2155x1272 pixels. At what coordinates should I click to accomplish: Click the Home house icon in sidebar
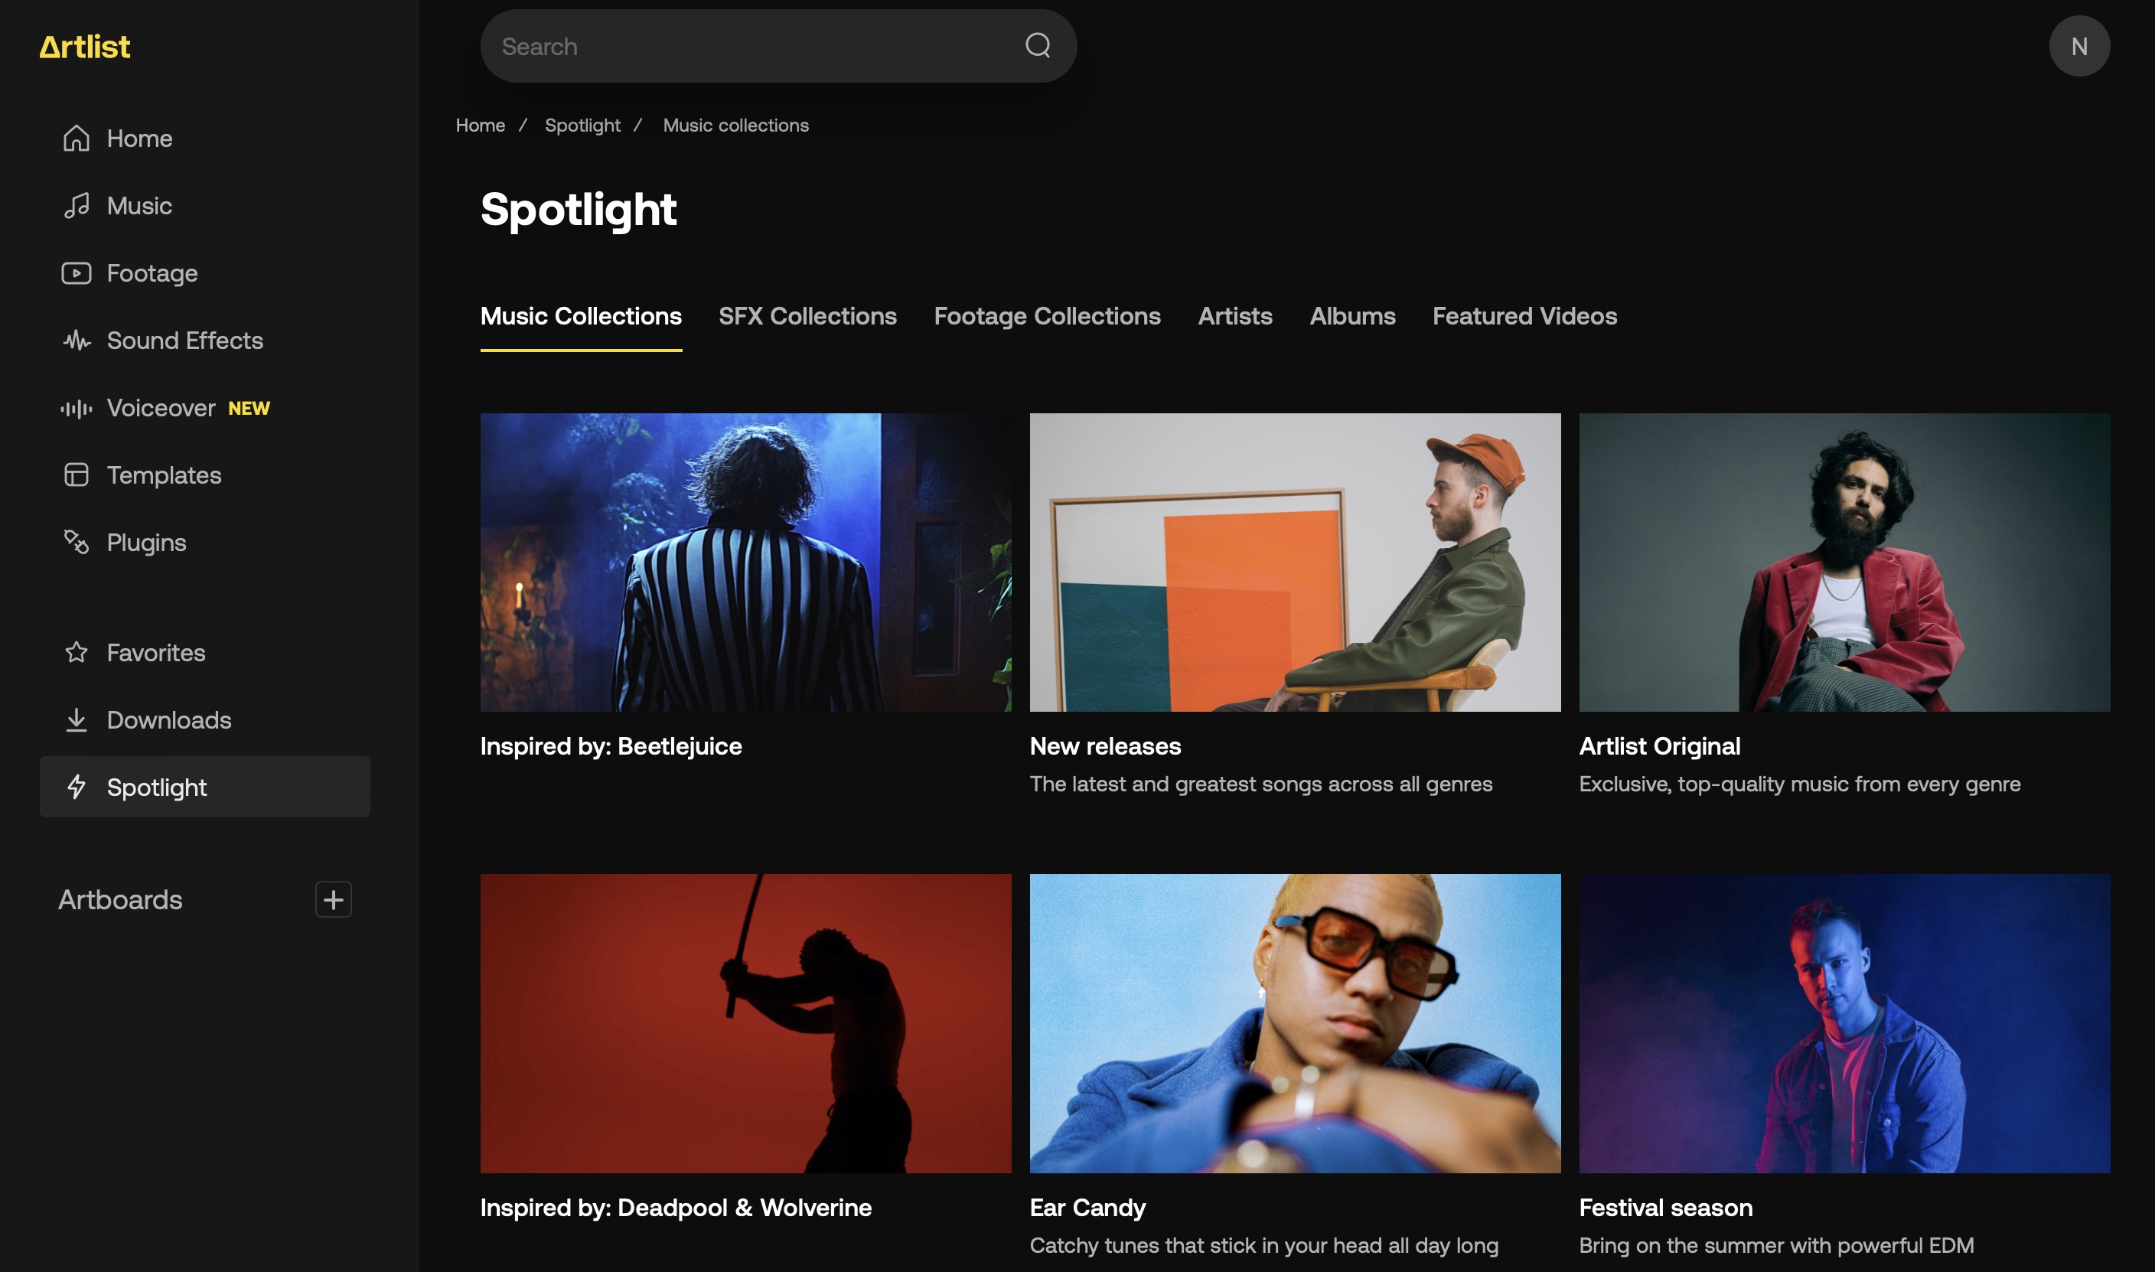[77, 138]
